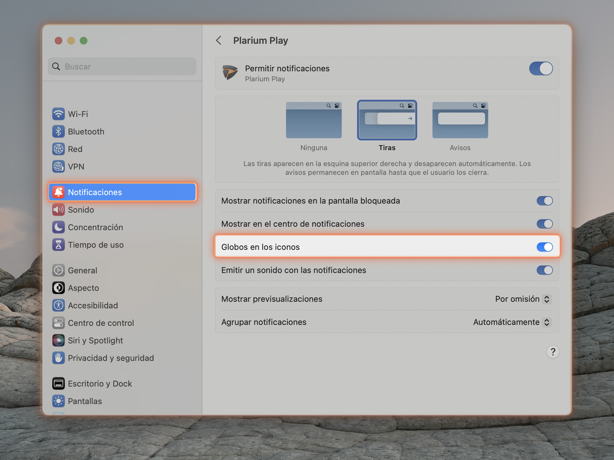Click the green zoom window button

84,41
